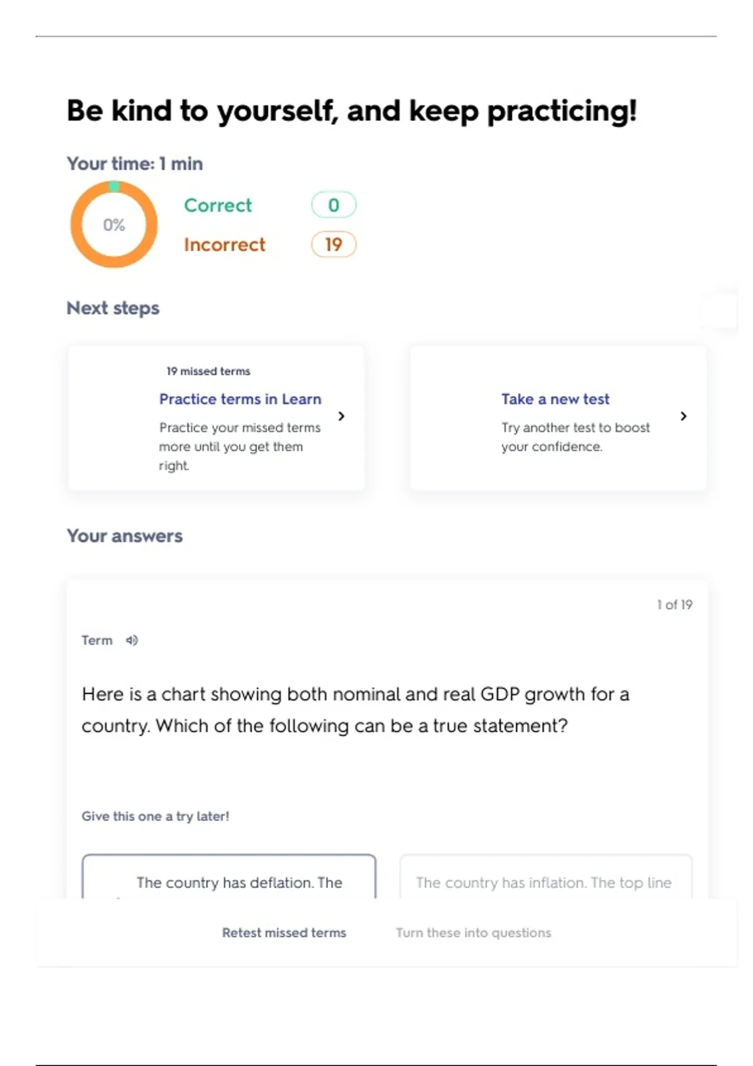The image size is (753, 1066).
Task: Click the arrow on Practice terms in Learn
Action: pyautogui.click(x=341, y=416)
